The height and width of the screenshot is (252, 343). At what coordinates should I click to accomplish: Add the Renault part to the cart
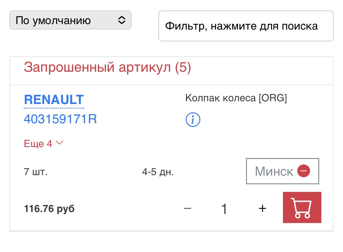[302, 207]
